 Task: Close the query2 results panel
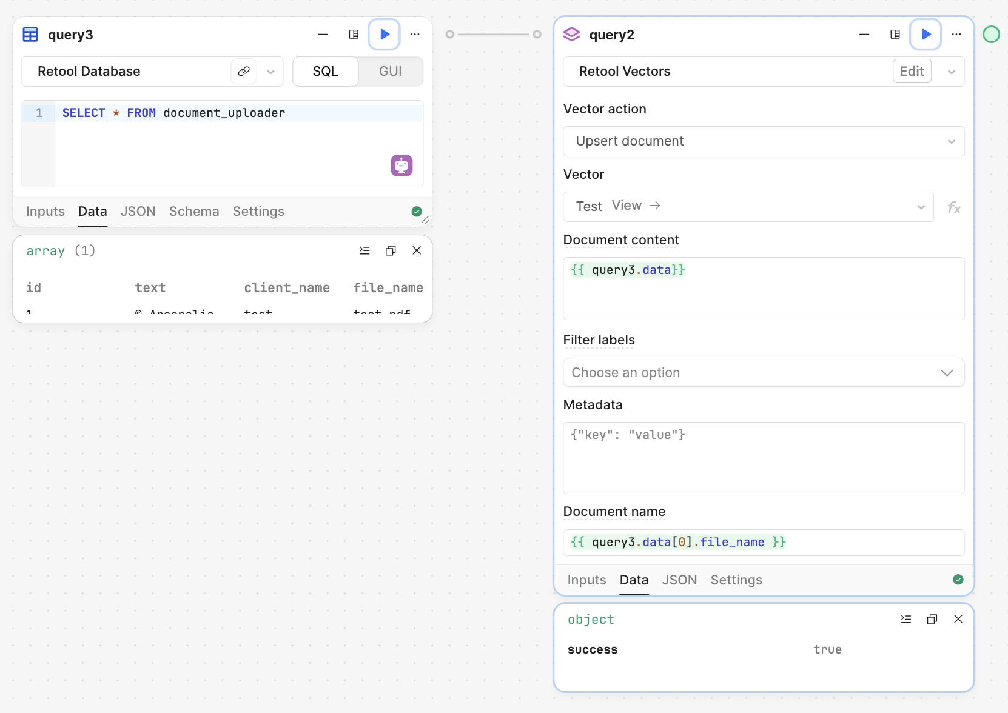point(958,619)
